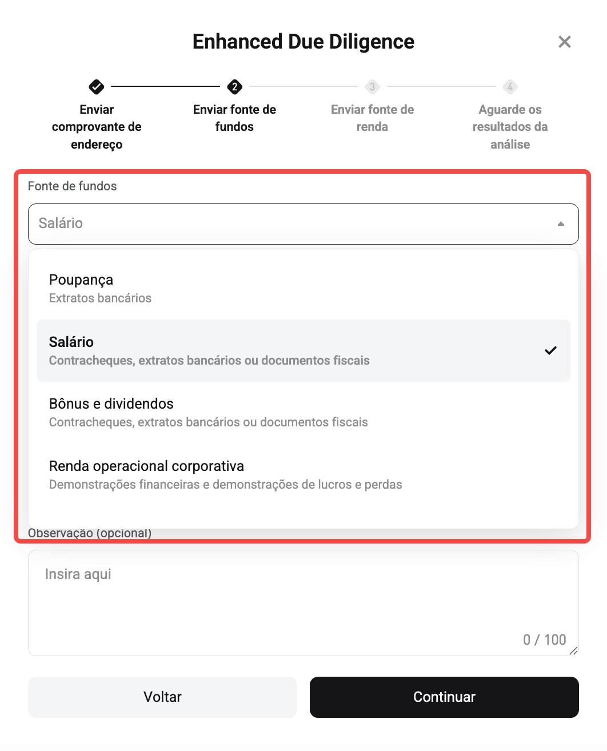This screenshot has height=751, width=607.
Task: Close the Enhanced Due Diligence dialog
Action: click(x=564, y=42)
